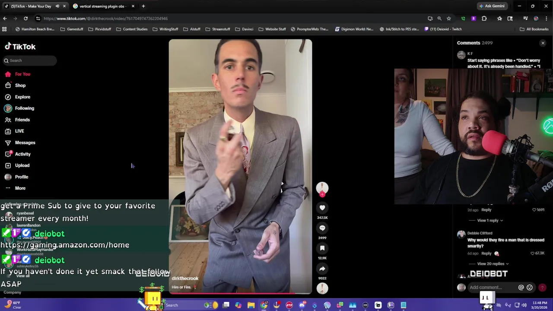Like the video with the heart icon
Viewport: 553px width, 311px height.
click(322, 208)
